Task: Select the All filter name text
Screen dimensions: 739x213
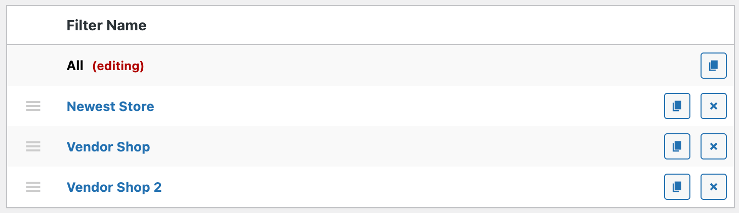Action: point(75,66)
